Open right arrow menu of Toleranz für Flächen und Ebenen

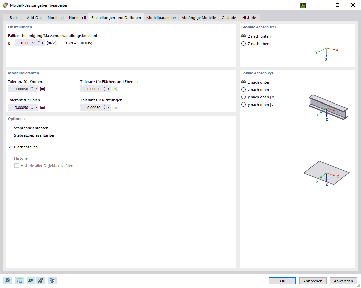pos(109,89)
